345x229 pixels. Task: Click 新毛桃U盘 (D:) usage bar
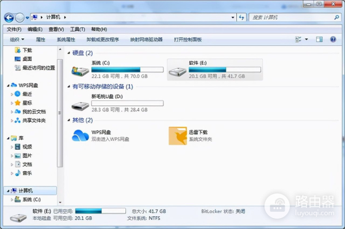coord(128,103)
